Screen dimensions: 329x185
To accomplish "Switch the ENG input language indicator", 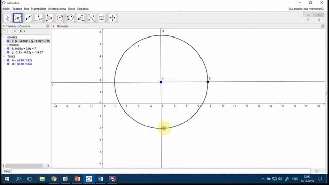I will click(295, 179).
